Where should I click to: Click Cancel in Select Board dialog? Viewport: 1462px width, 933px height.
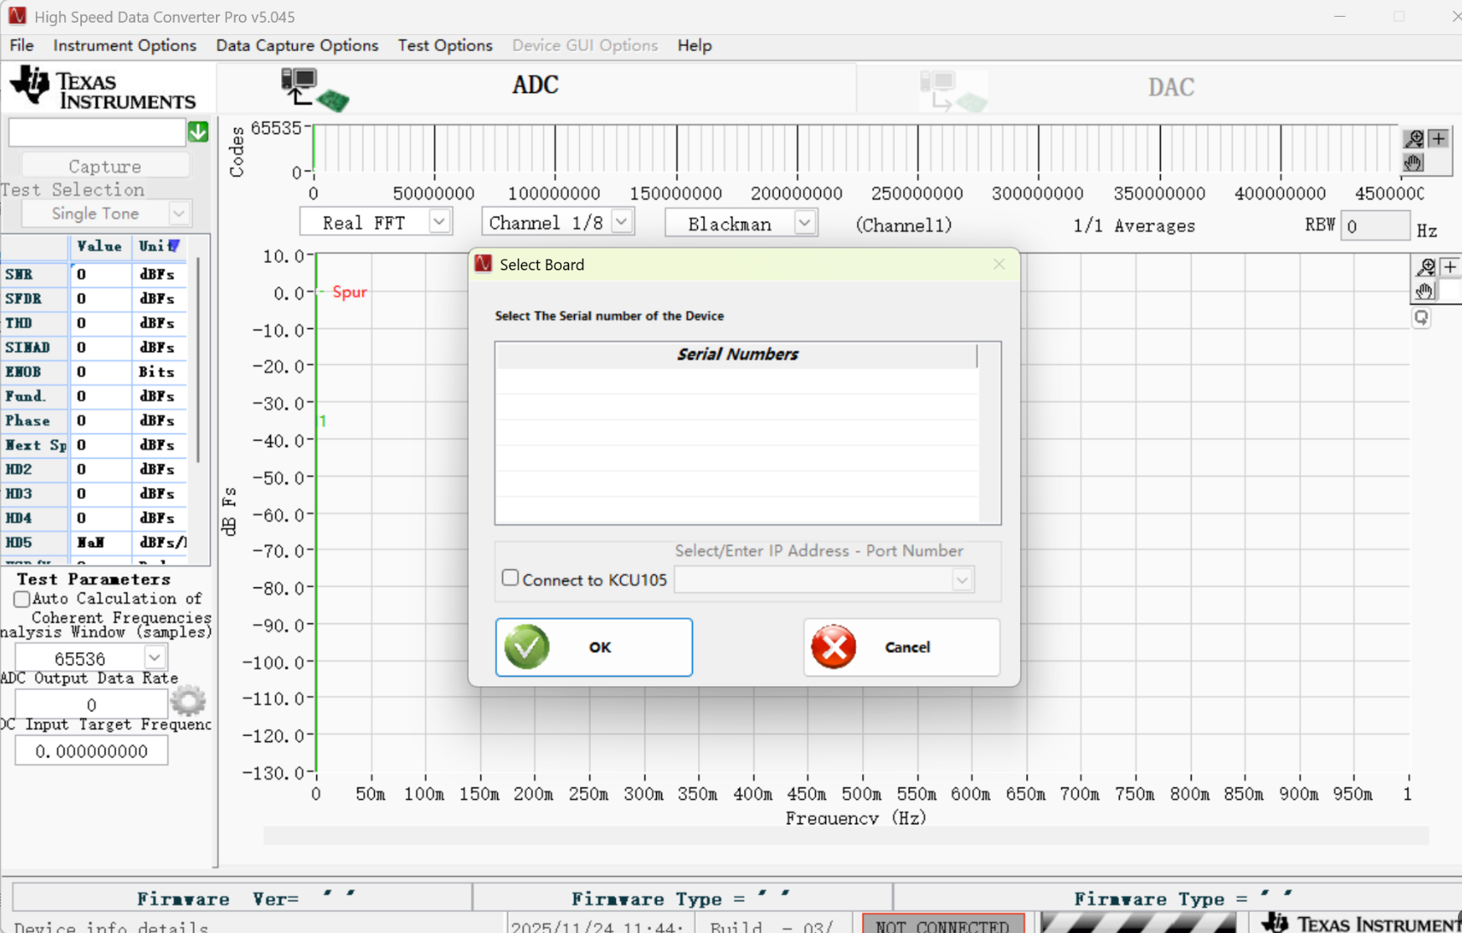click(901, 647)
